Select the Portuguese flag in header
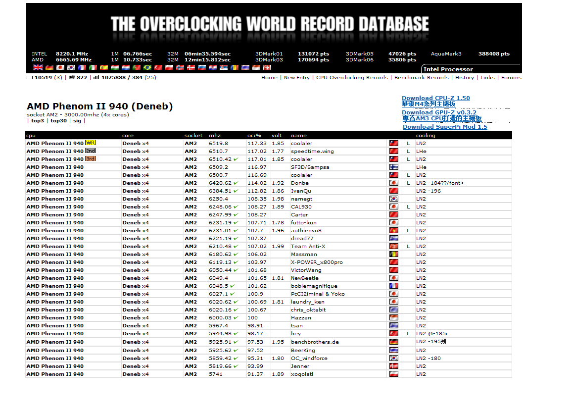 click(x=137, y=67)
